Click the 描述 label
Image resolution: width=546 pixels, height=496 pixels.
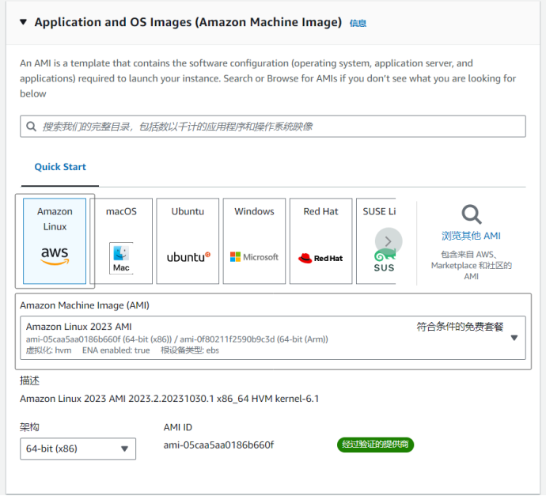click(29, 381)
